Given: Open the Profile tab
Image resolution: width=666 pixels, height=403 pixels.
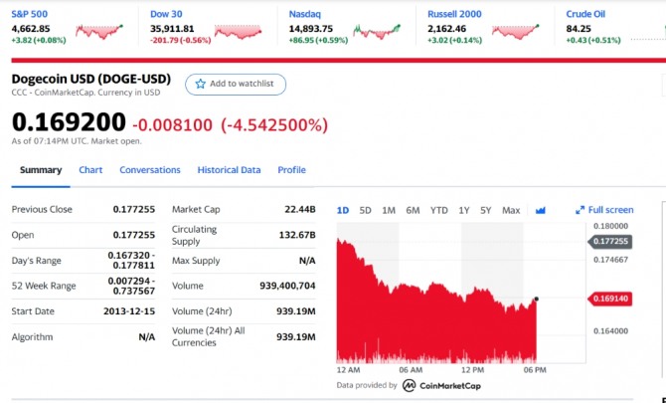Looking at the screenshot, I should click(291, 170).
